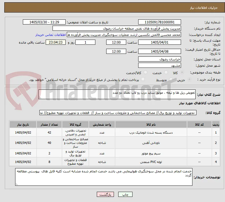Click group cell مصالح ساختمانی و ملزومات ساخت

[x=75, y=143]
